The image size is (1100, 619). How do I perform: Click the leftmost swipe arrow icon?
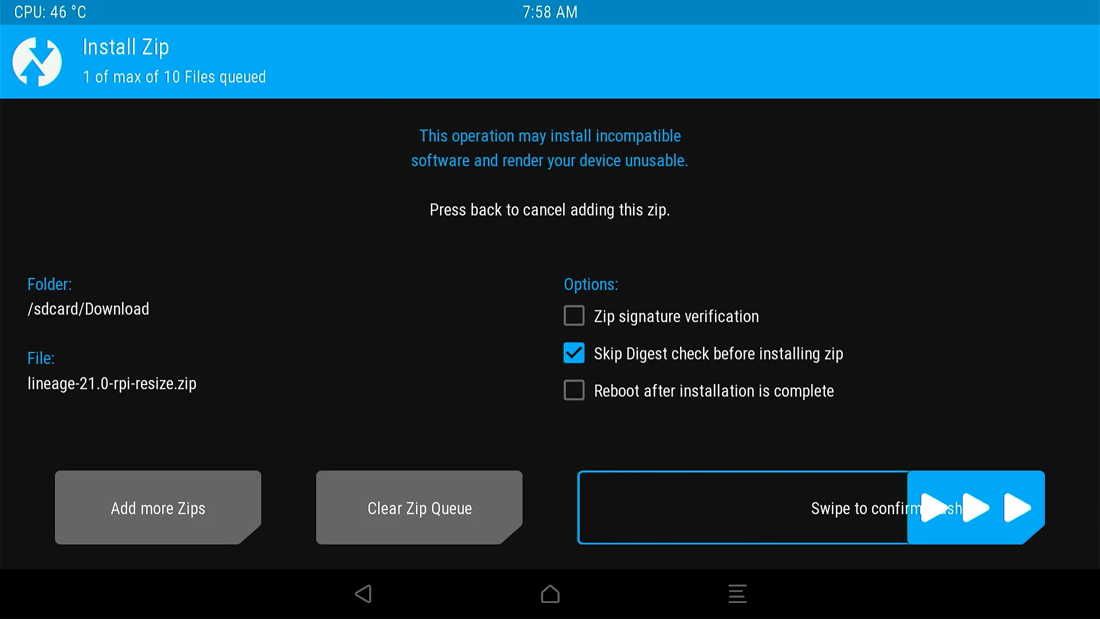(933, 507)
